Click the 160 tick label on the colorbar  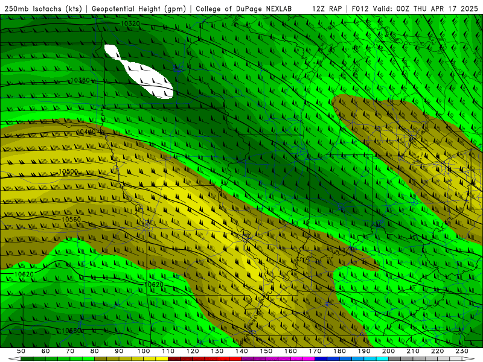(290, 351)
